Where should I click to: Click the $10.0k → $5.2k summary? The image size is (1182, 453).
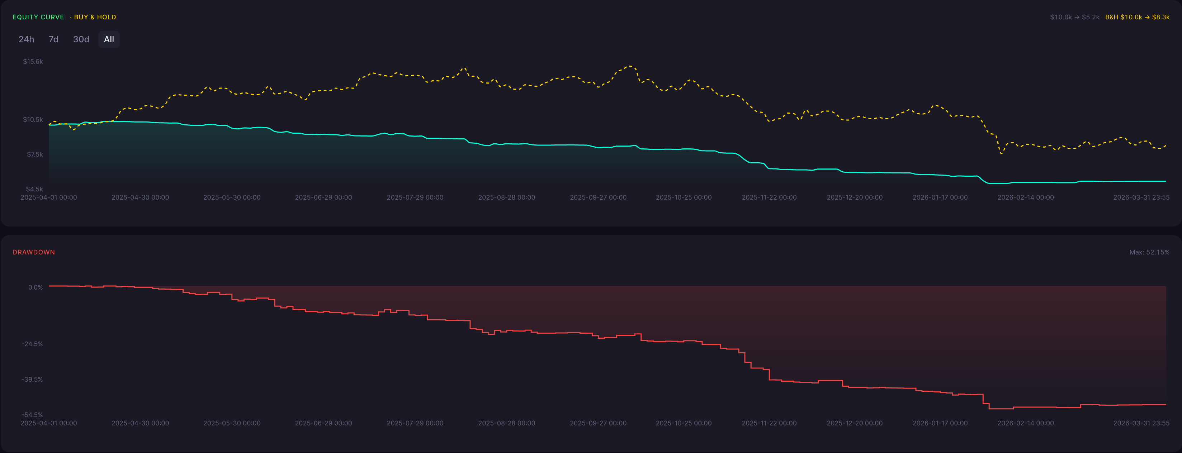1075,17
